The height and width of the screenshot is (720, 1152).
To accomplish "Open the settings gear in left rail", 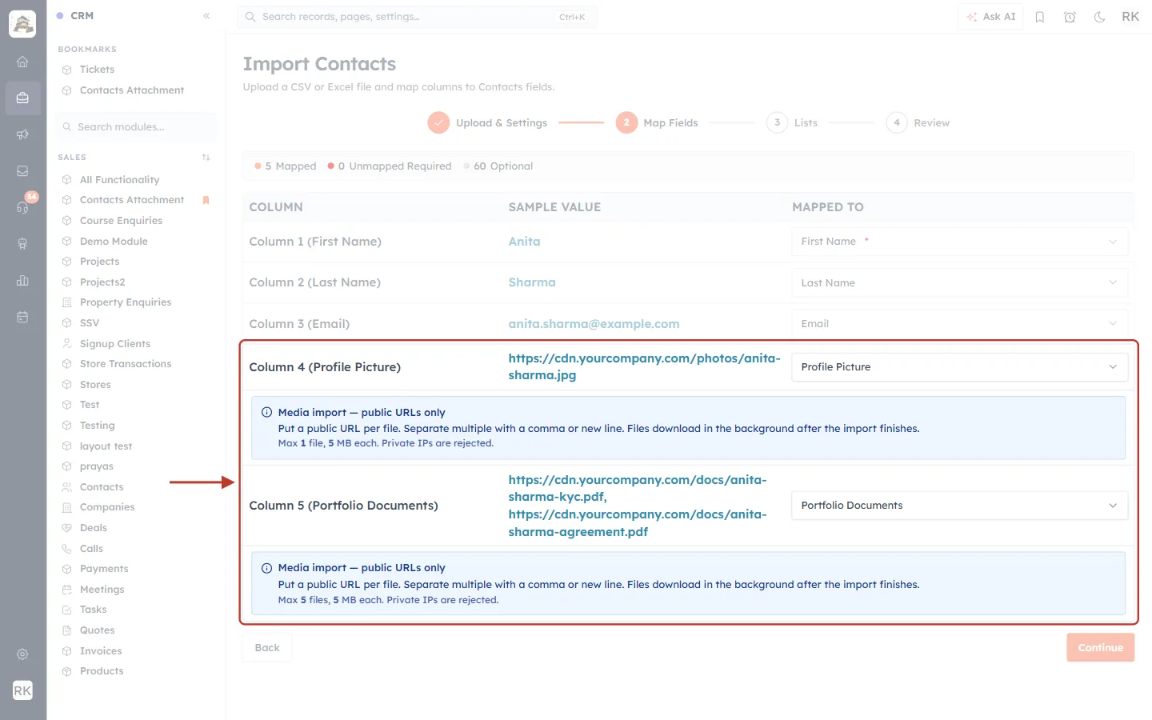I will point(22,654).
